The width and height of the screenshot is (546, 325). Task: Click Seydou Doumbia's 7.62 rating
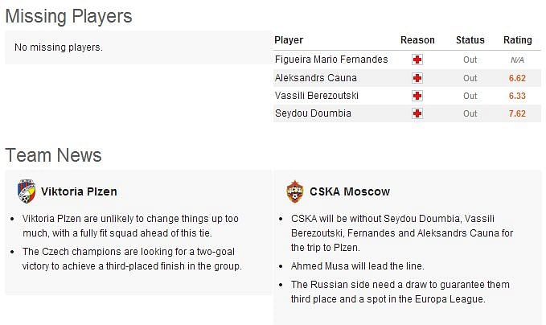point(517,113)
